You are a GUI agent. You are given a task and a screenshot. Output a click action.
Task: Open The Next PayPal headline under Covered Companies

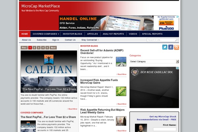coord(48,117)
